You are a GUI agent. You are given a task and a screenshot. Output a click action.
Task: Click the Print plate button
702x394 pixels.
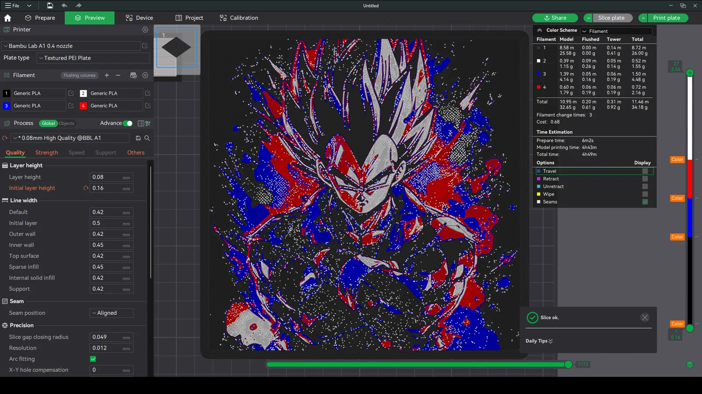666,18
